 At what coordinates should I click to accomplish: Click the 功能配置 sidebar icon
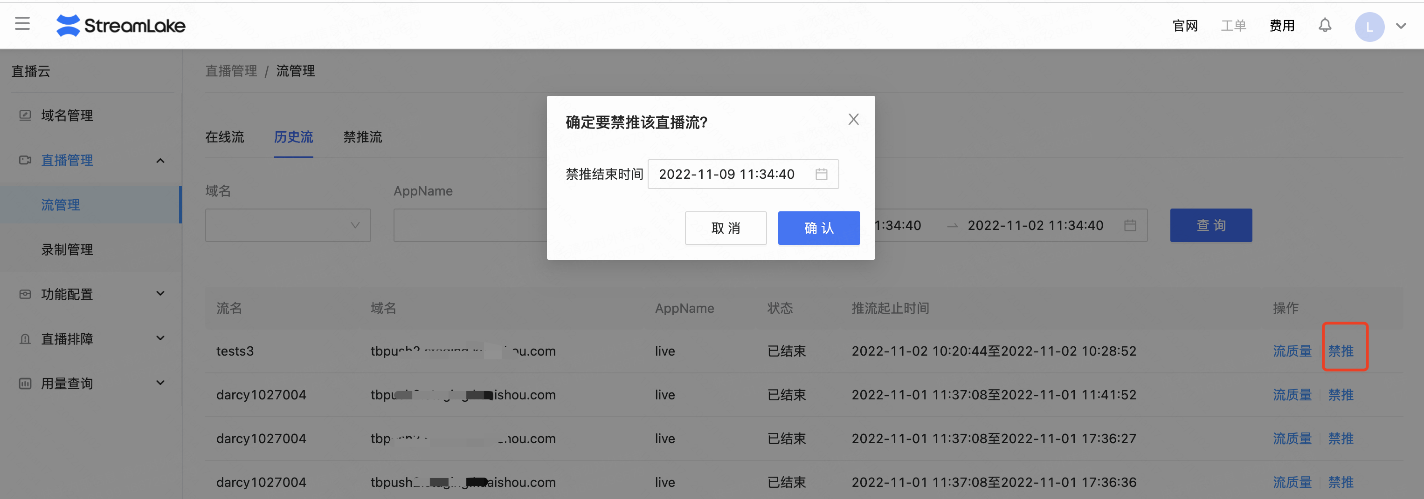(25, 294)
